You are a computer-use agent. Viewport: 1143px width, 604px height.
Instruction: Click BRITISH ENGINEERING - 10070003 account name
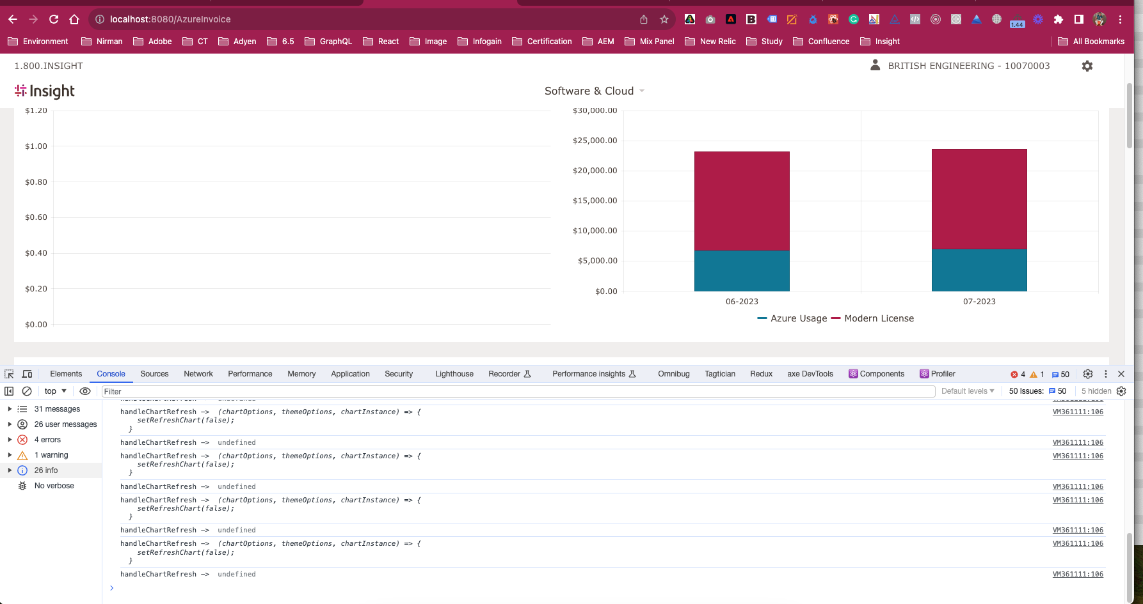(x=969, y=66)
